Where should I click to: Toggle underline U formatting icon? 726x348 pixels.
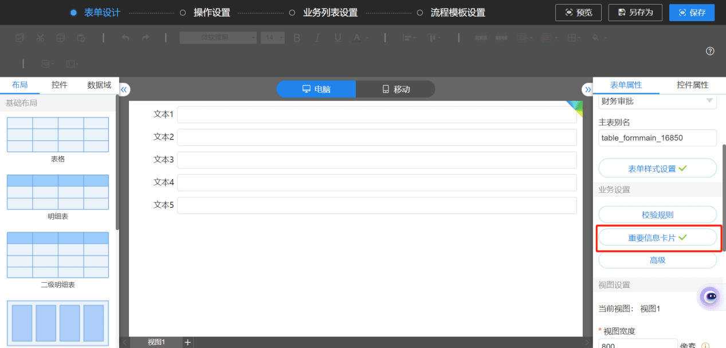338,38
